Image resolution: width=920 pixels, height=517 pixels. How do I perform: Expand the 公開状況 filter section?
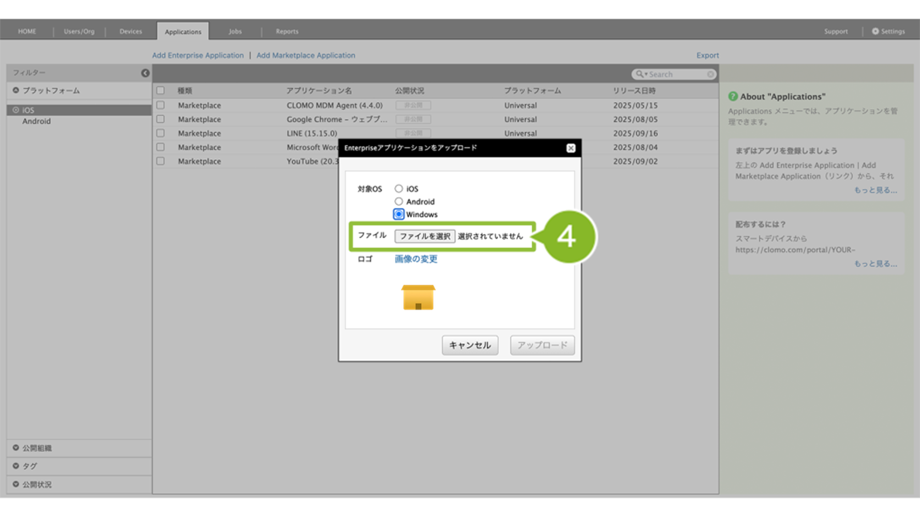click(16, 484)
